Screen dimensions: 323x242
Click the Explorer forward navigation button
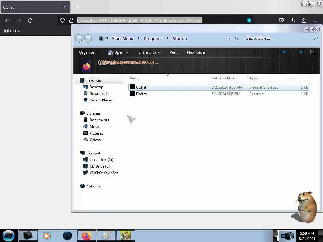click(x=88, y=38)
